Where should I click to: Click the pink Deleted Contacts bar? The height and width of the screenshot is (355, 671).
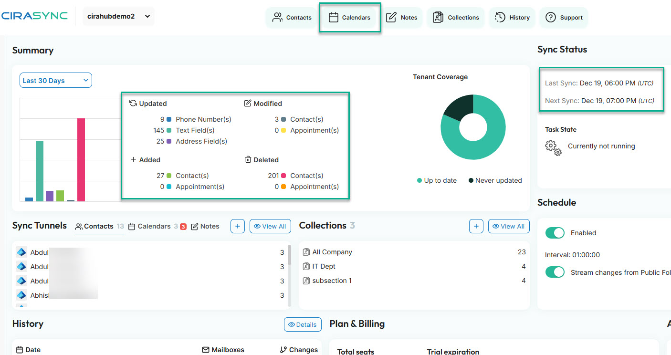tap(81, 160)
